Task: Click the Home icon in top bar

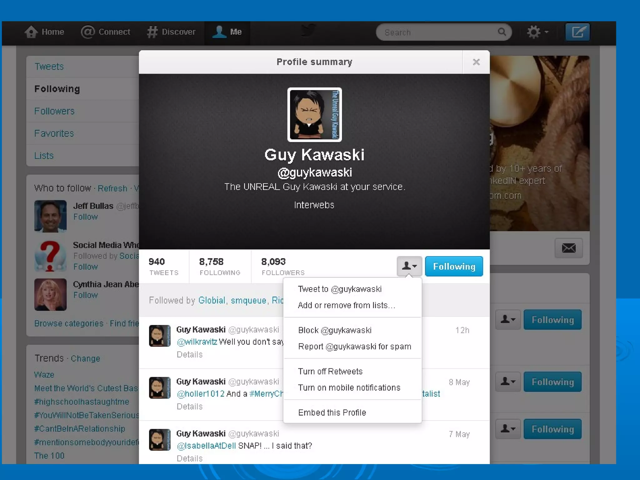Action: [x=31, y=32]
